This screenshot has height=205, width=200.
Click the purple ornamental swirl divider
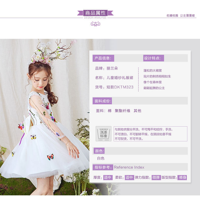tap(95, 24)
